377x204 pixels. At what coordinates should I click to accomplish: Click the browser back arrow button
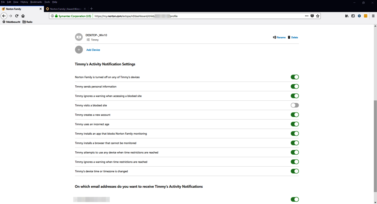[4, 16]
